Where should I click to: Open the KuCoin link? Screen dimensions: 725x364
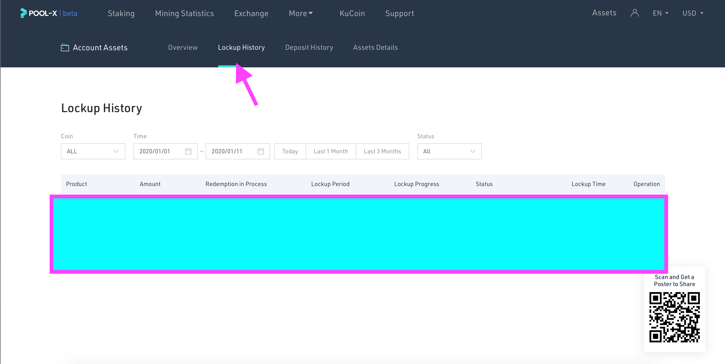pos(352,13)
